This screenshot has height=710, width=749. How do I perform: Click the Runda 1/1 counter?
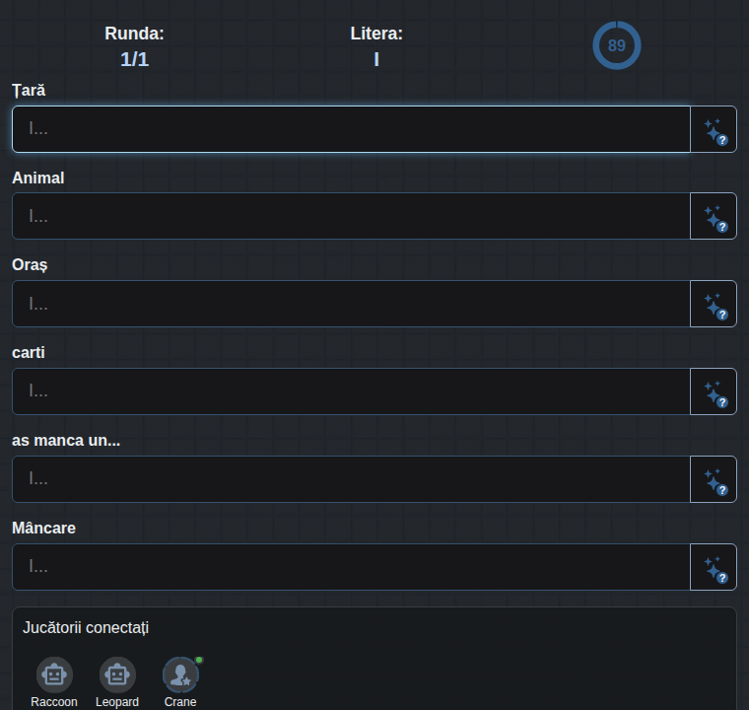(134, 46)
